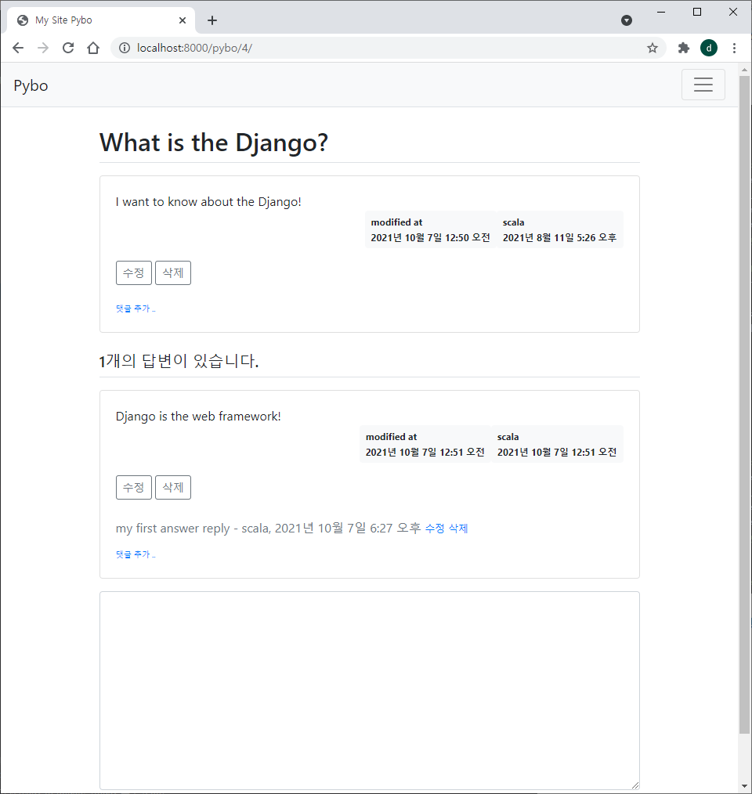Toggle the Pybo navbar hamburger menu
The width and height of the screenshot is (752, 794).
703,85
